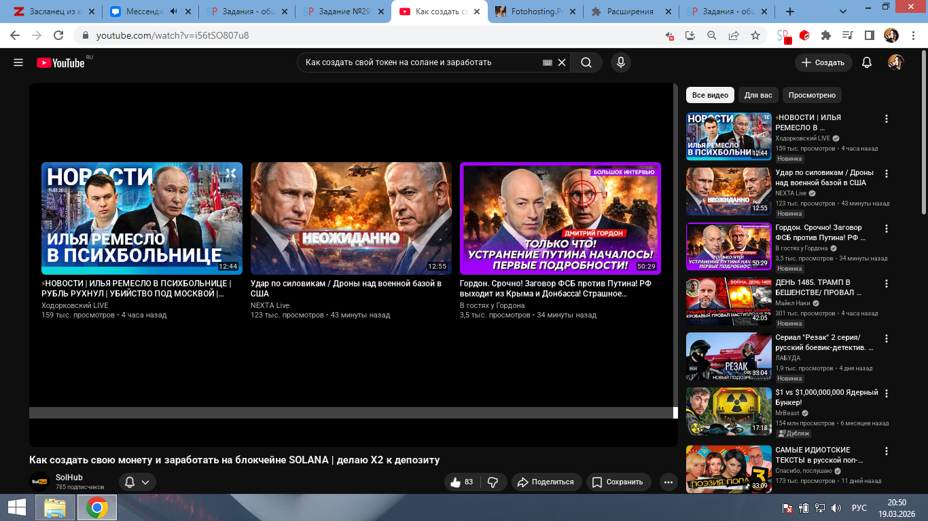Run the search with the magnifier button
This screenshot has height=521, width=928.
pyautogui.click(x=586, y=62)
